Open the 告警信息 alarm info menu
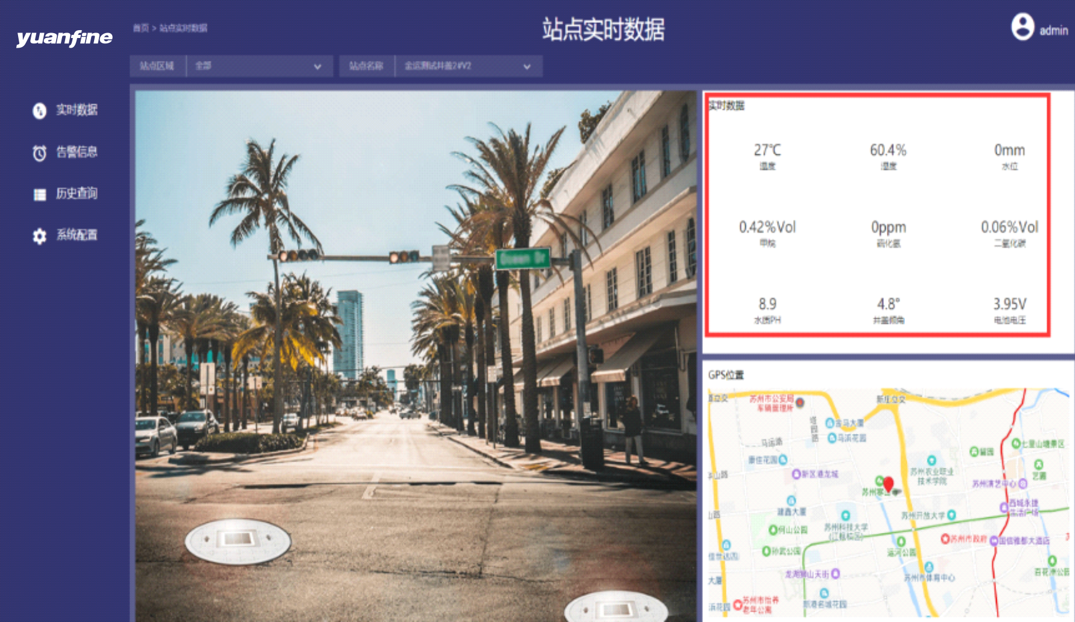 pos(77,152)
